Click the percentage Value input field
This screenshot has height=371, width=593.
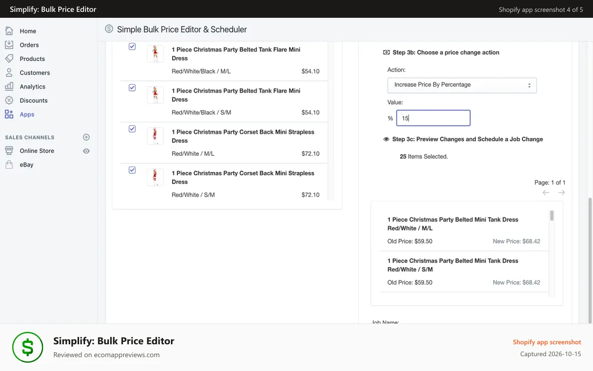pos(433,118)
